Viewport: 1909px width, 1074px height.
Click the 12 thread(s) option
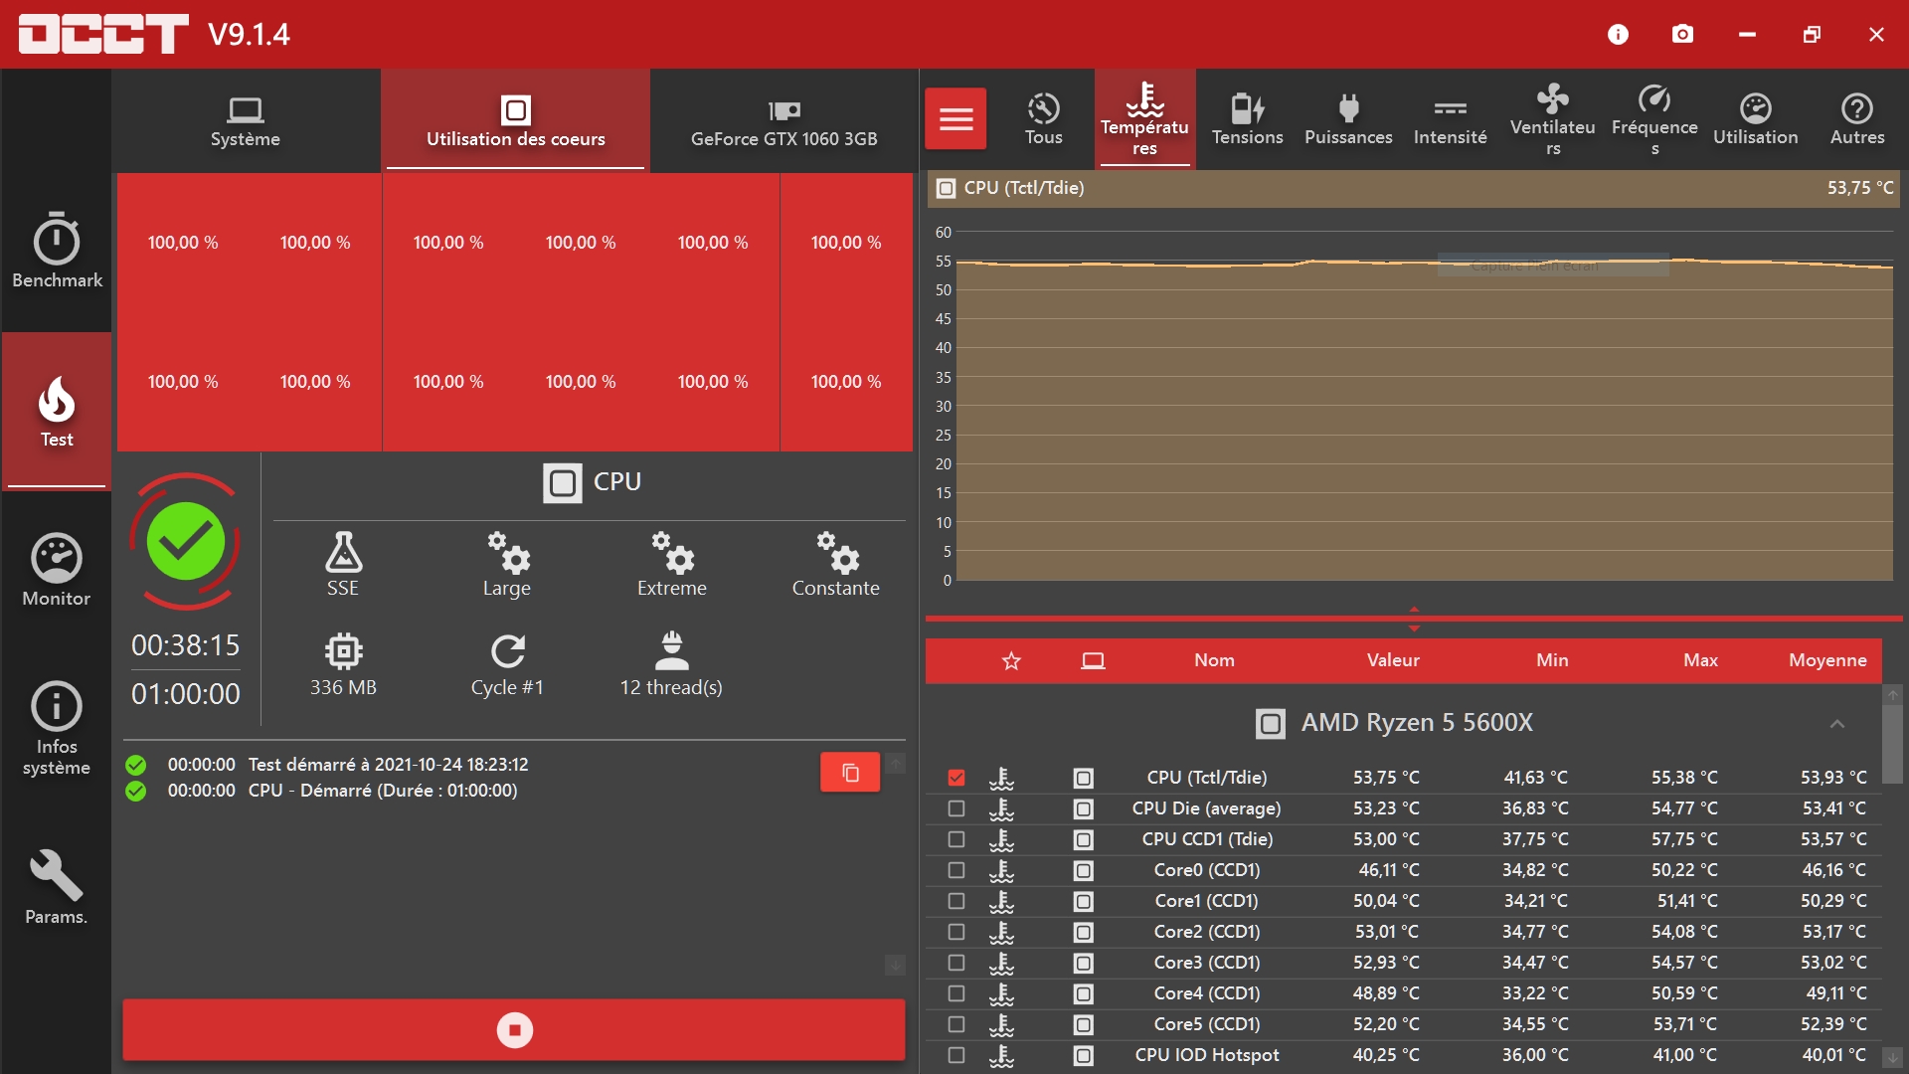click(671, 664)
